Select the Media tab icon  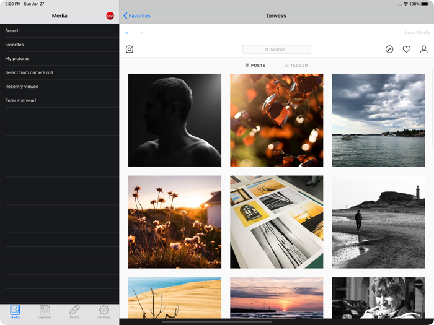15,312
